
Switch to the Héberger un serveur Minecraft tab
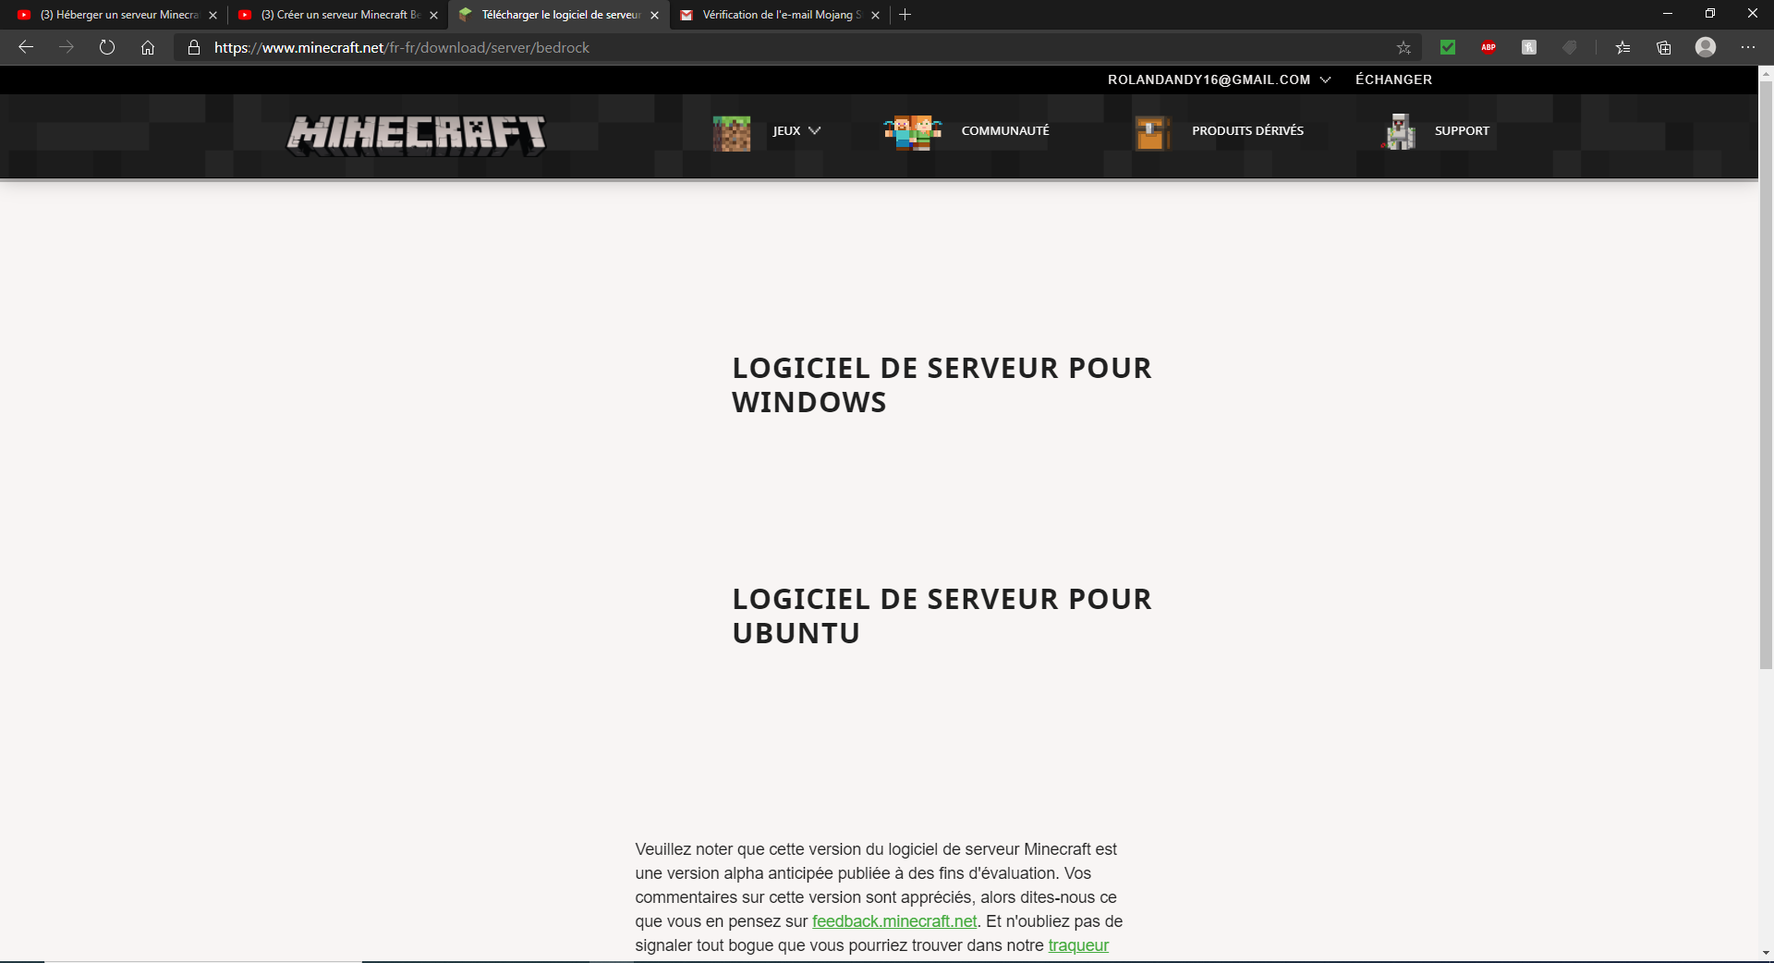[116, 15]
